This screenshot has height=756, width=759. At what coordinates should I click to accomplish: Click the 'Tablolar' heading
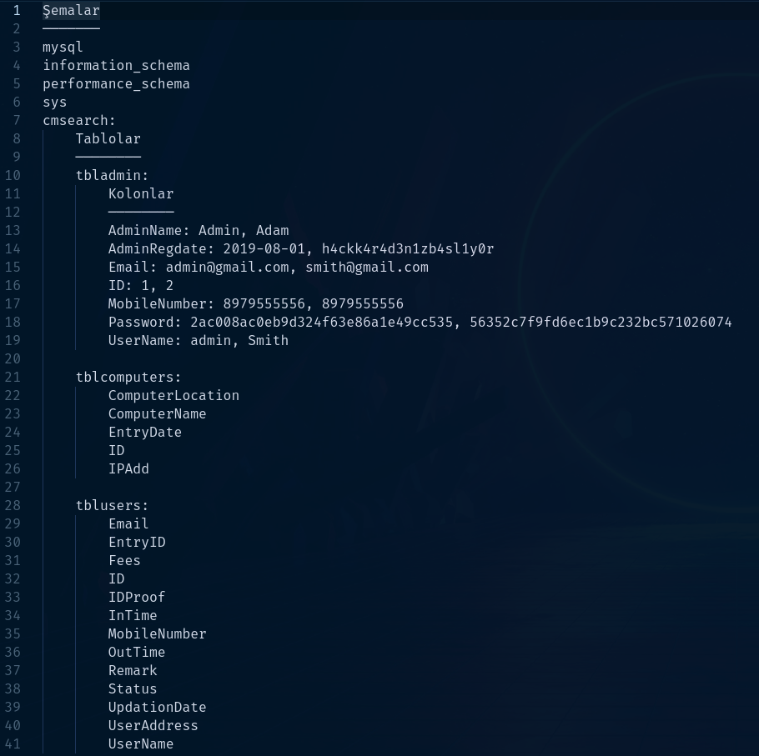[x=108, y=139]
